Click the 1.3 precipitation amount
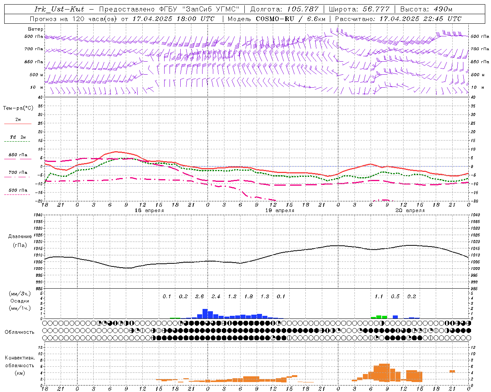491x392 pixels. [265, 297]
